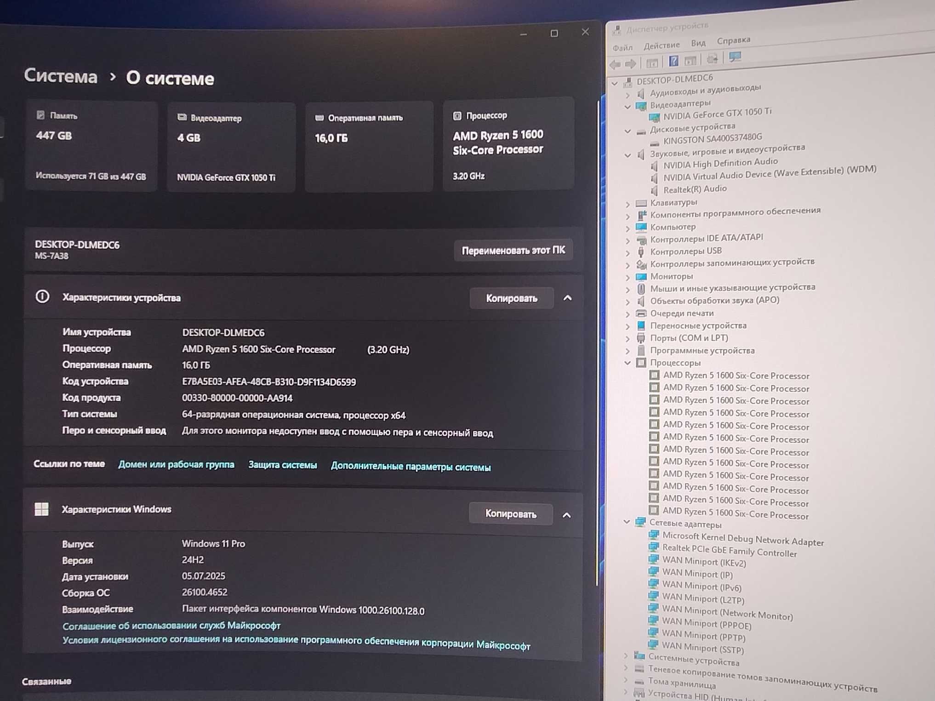Select the Компьютер category icon
The height and width of the screenshot is (701, 935).
point(641,227)
